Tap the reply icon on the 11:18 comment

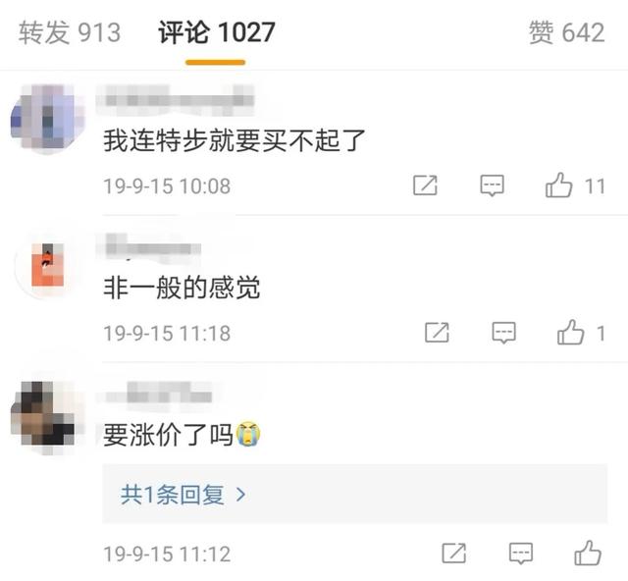point(503,333)
